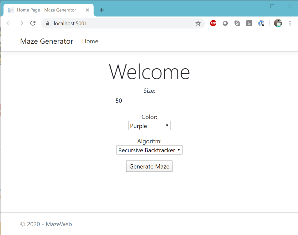Viewport: 298px width, 235px height.
Task: Click the G extension icon
Action: pos(249,23)
